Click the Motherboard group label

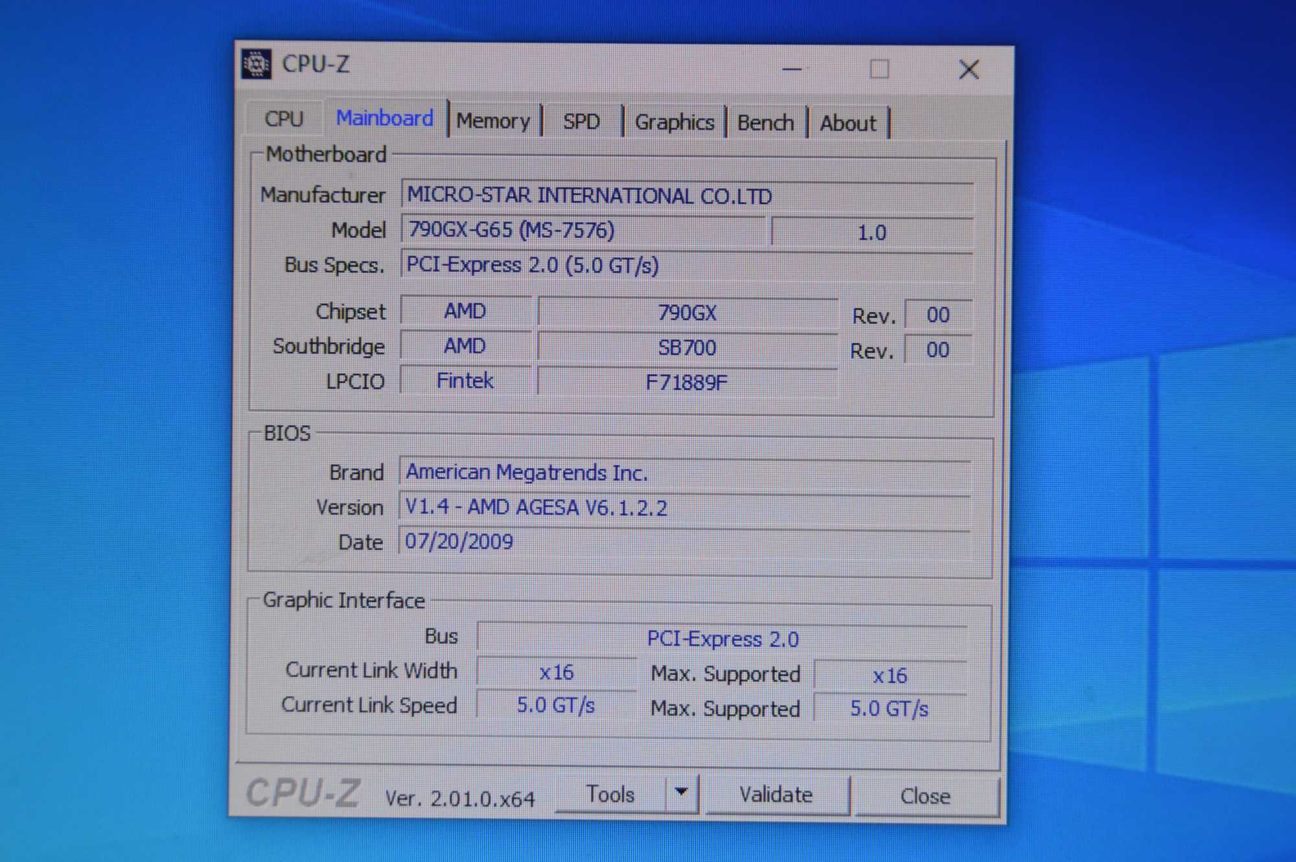tap(326, 154)
